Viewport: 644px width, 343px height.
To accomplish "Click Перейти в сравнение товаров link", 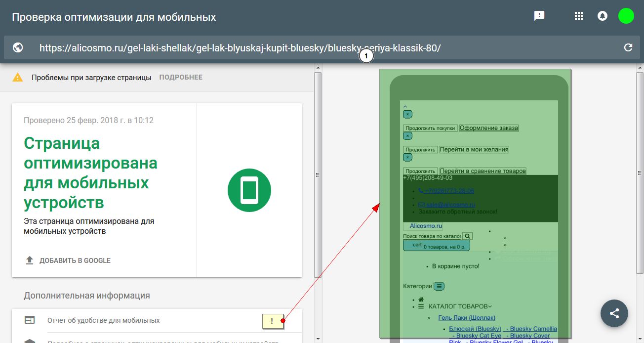I will pos(483,171).
